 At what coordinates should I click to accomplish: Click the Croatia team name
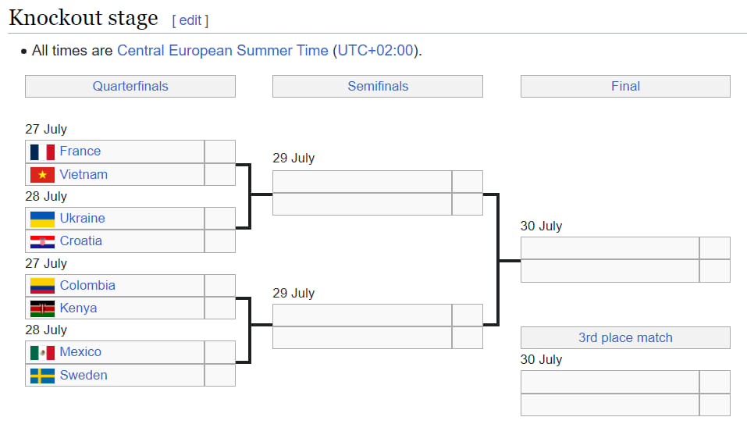click(80, 241)
